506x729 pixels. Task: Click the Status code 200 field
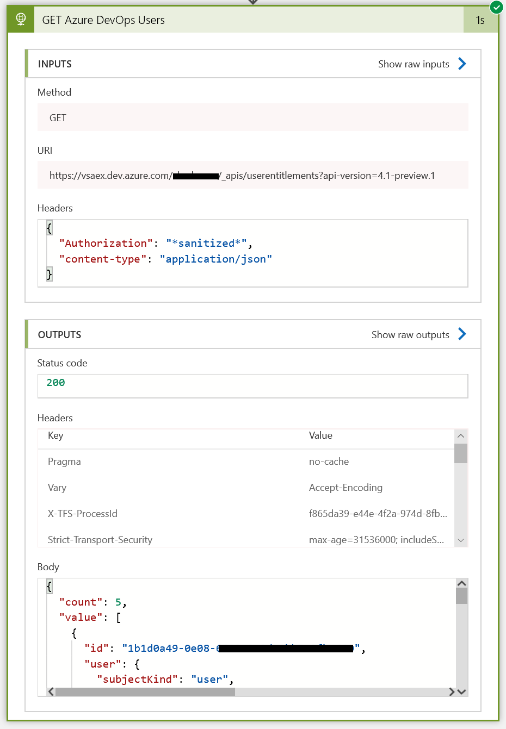click(x=252, y=385)
